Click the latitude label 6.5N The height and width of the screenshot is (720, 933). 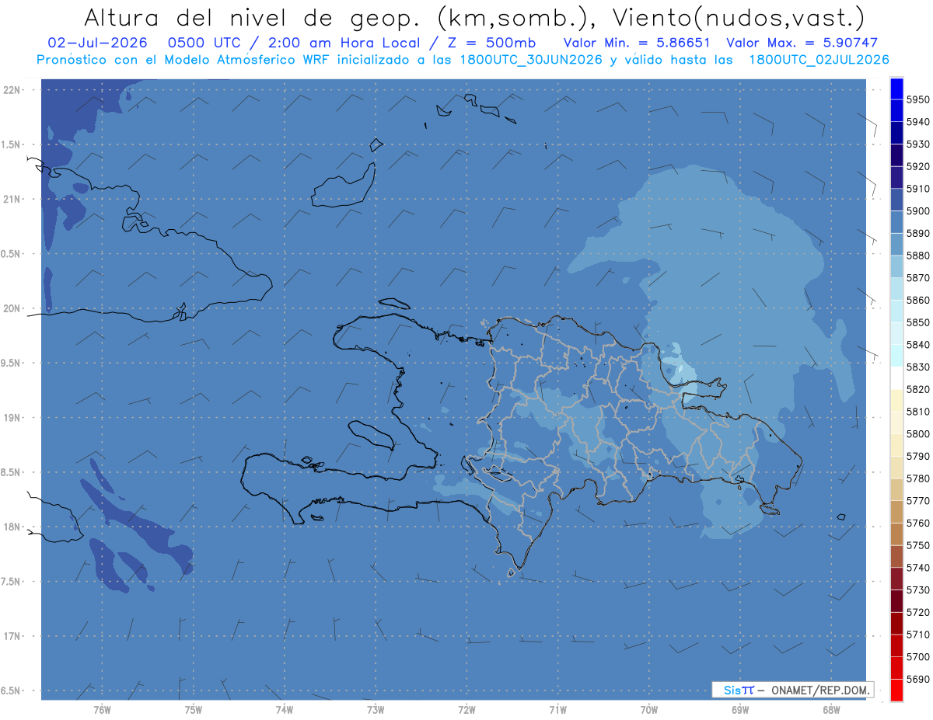click(x=12, y=690)
